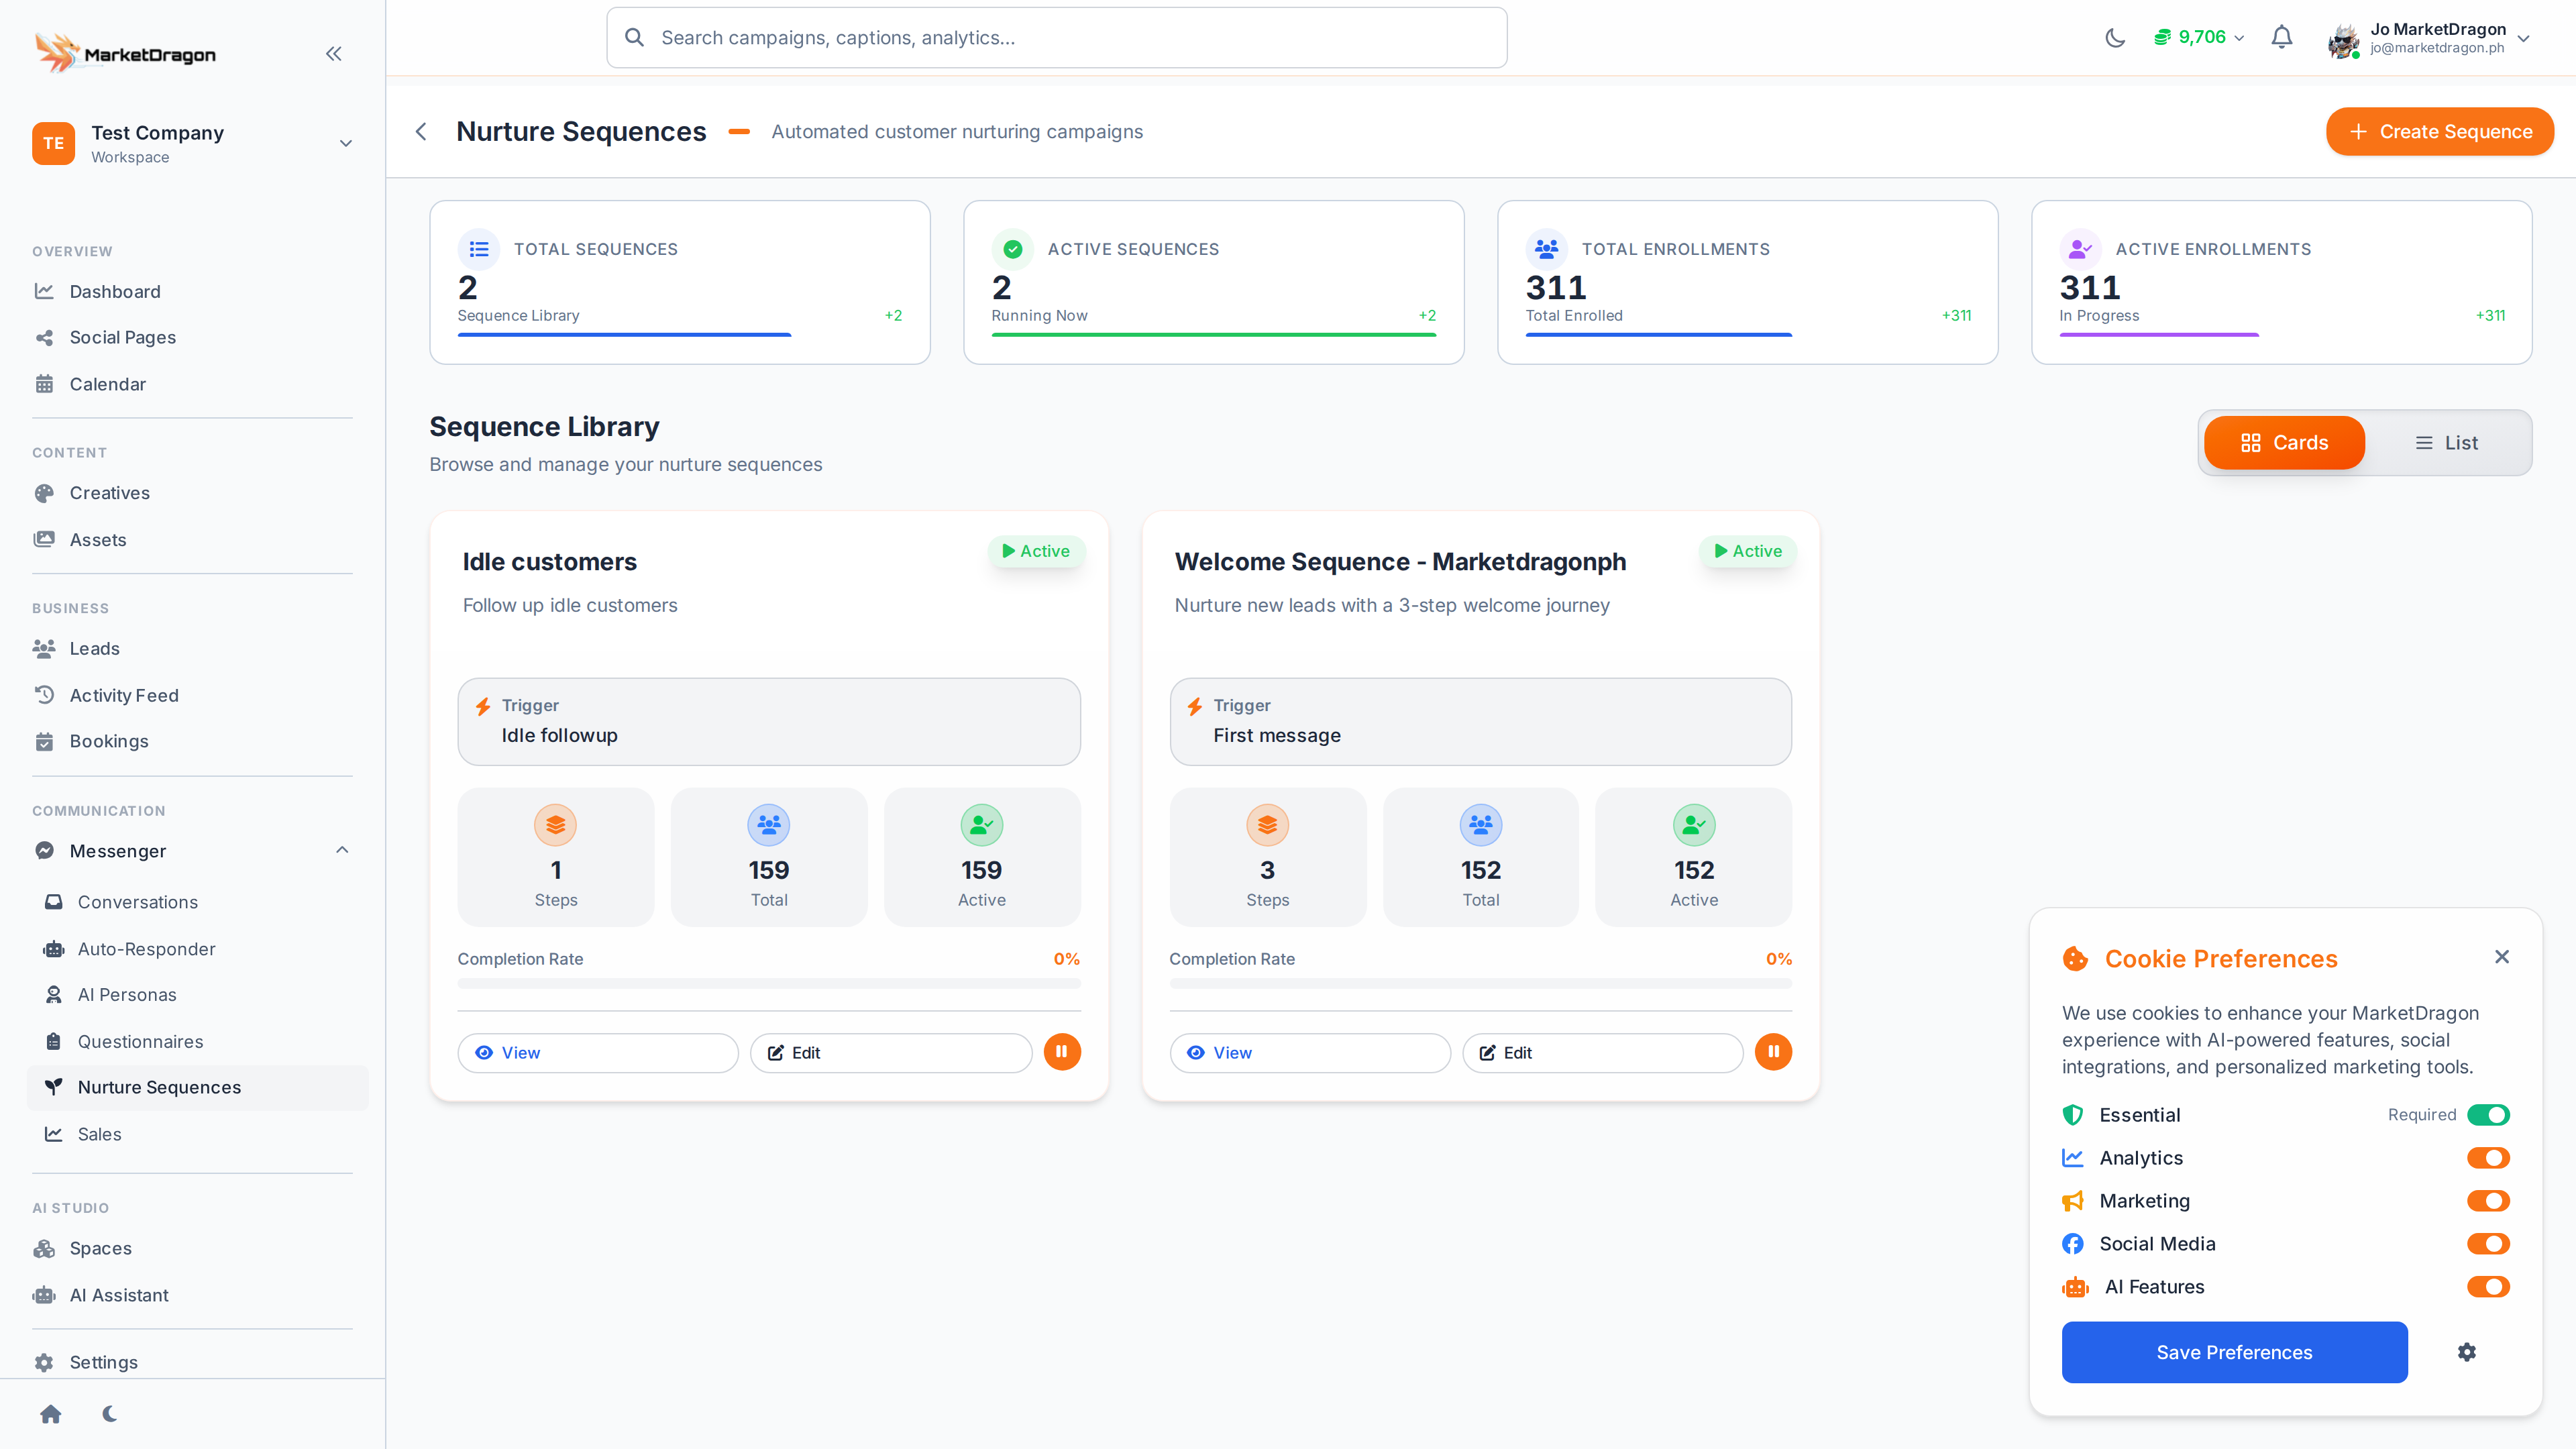Switch to List view

point(2446,443)
